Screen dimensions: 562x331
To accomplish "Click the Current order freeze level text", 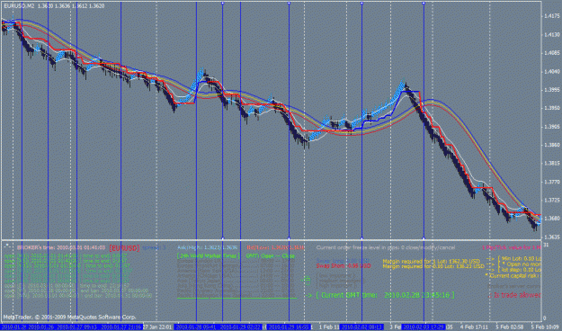I will (386, 247).
